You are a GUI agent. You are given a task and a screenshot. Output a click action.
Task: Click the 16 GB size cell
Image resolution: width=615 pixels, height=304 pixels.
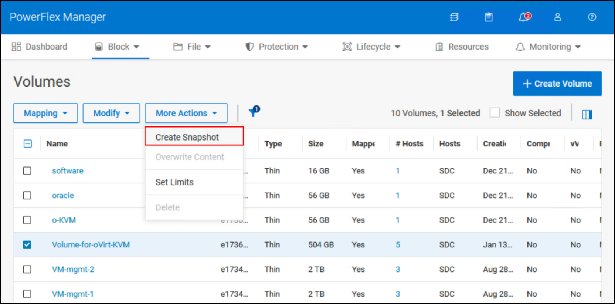[319, 171]
